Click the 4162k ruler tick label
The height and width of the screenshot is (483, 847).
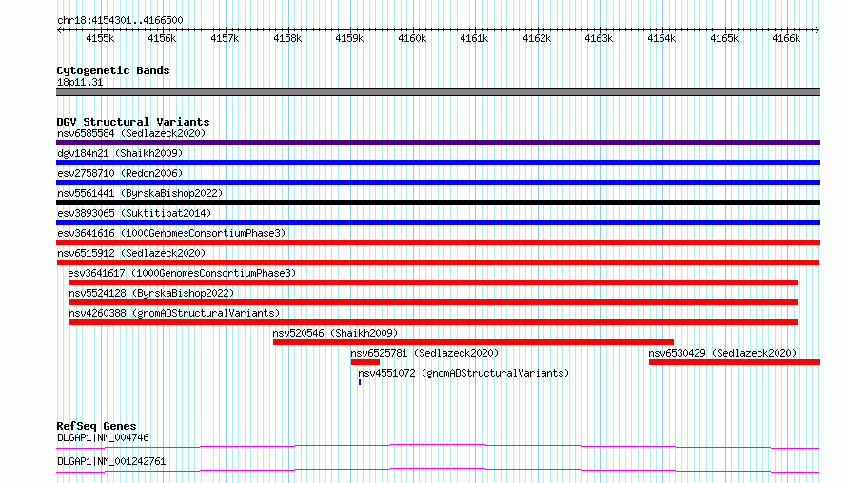tap(537, 38)
